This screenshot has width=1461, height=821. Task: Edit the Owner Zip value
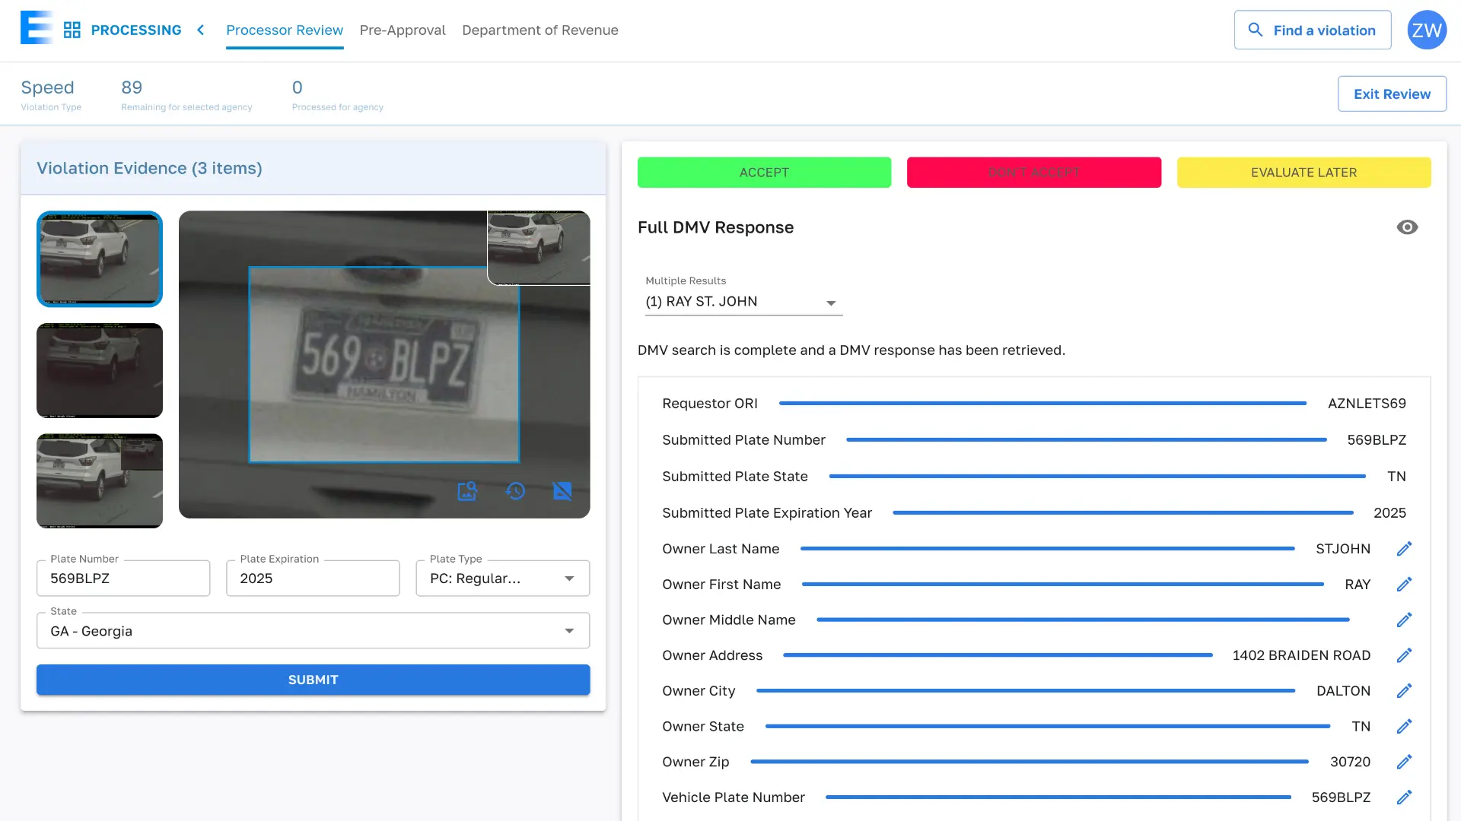tap(1404, 762)
